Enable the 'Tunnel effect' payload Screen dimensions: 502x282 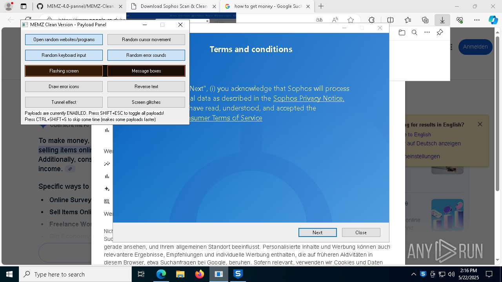(x=64, y=102)
